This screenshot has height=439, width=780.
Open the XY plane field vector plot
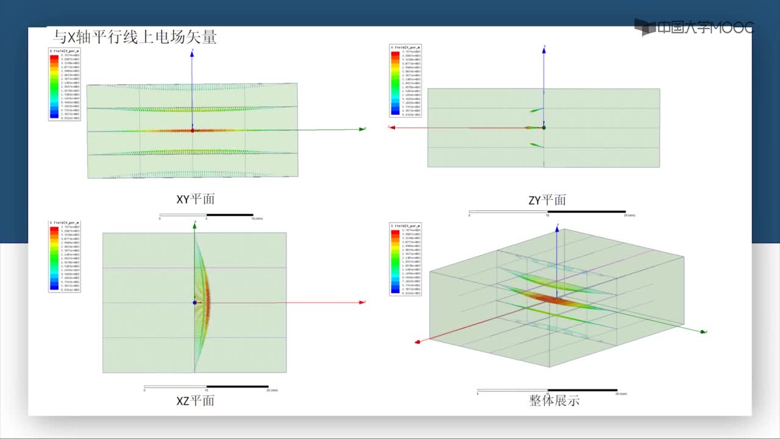click(193, 130)
